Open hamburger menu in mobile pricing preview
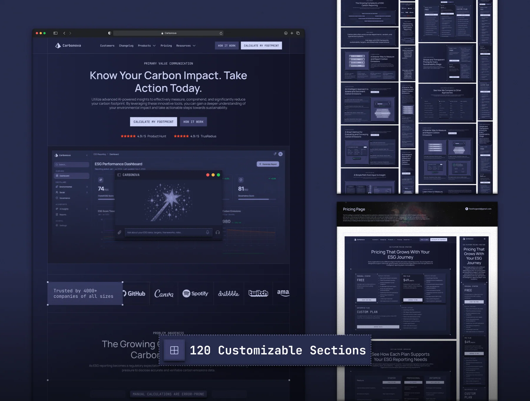 pos(484,239)
